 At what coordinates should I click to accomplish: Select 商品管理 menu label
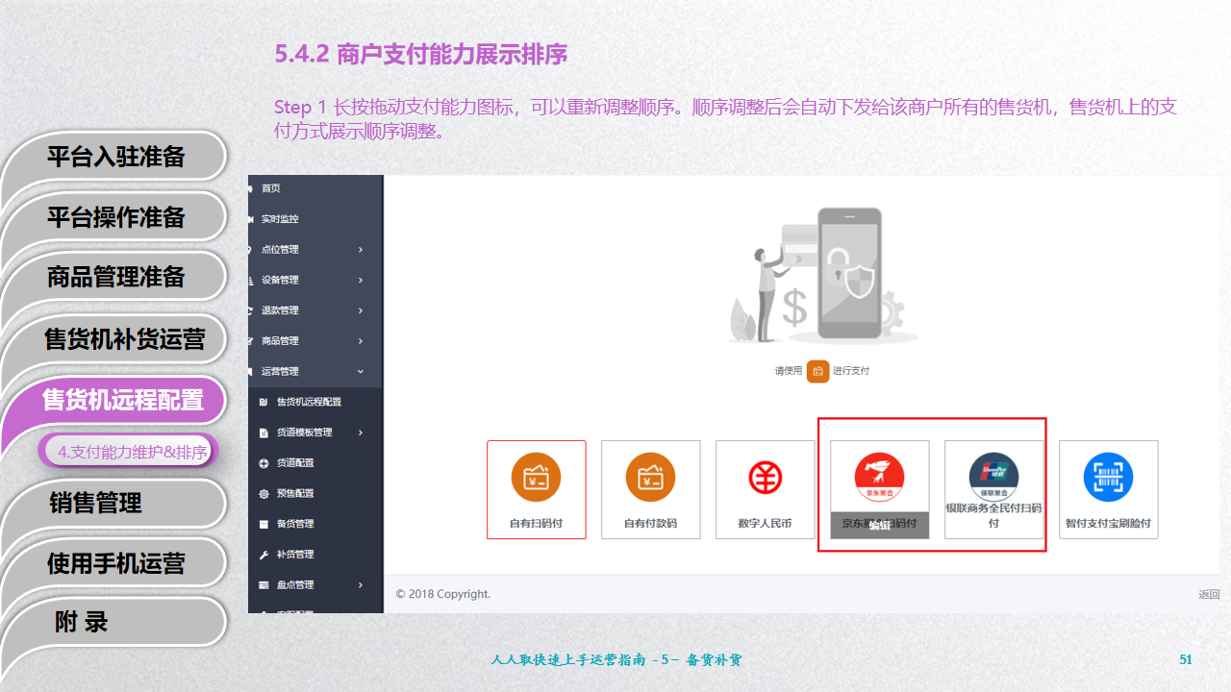(x=280, y=341)
